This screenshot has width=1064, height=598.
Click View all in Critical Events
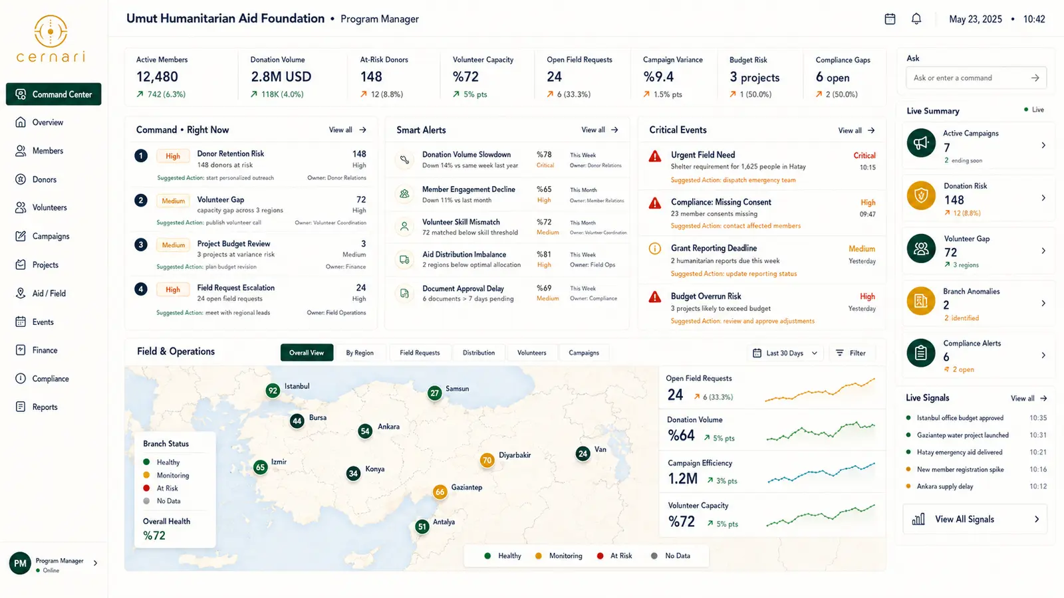pyautogui.click(x=857, y=130)
